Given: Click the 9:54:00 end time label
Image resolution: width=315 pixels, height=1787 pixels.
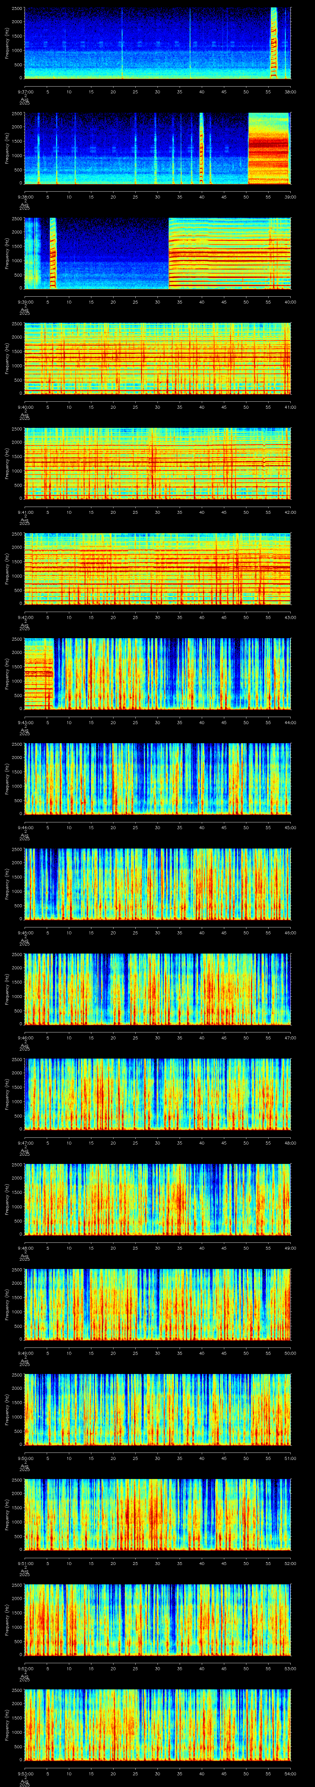Looking at the screenshot, I should pos(290,1773).
